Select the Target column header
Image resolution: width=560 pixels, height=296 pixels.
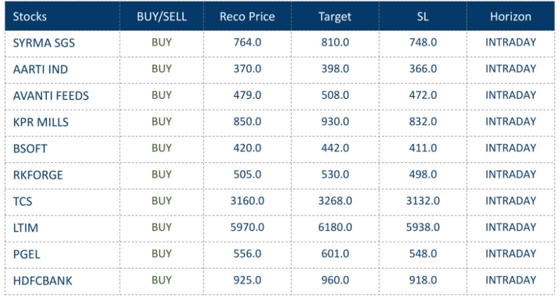(335, 17)
